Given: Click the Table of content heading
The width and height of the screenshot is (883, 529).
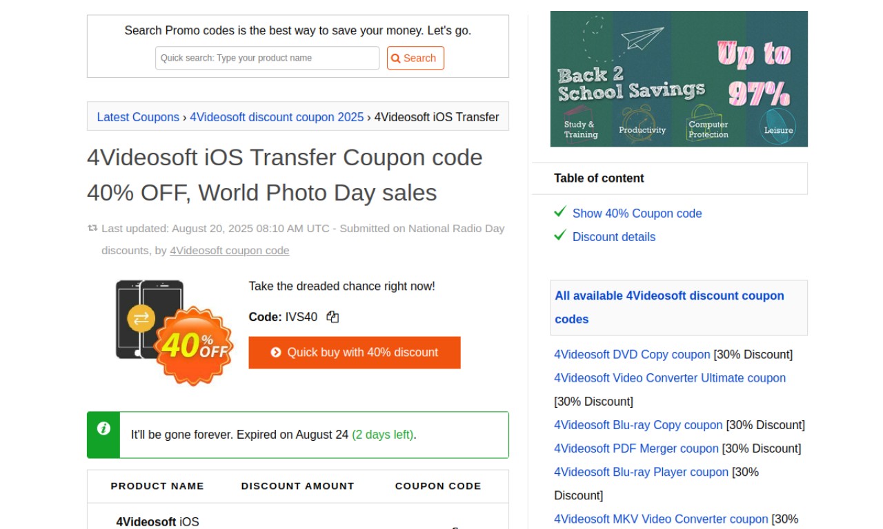Looking at the screenshot, I should 599,178.
